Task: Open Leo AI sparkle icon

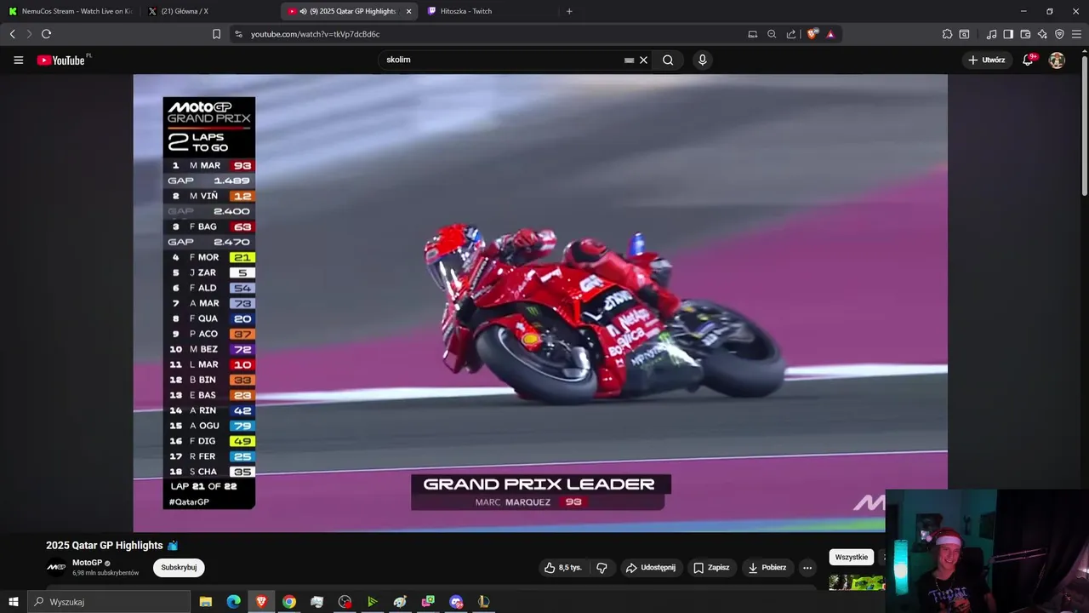Action: [x=1042, y=34]
